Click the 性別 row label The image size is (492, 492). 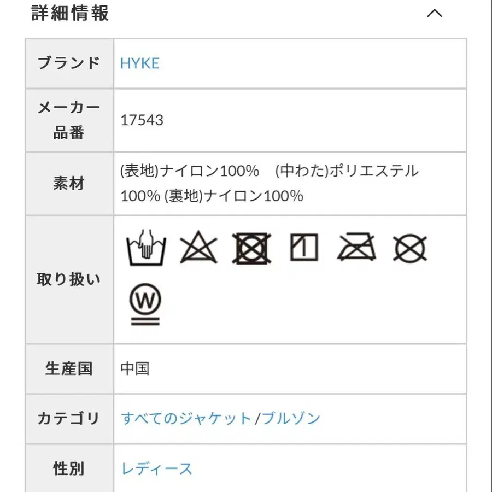point(69,468)
